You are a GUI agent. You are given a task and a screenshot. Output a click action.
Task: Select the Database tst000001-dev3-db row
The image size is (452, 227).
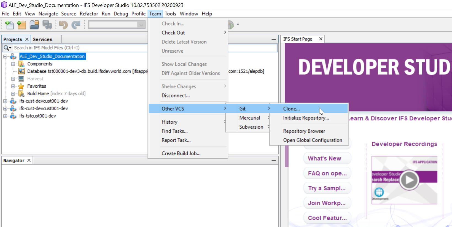click(x=88, y=71)
